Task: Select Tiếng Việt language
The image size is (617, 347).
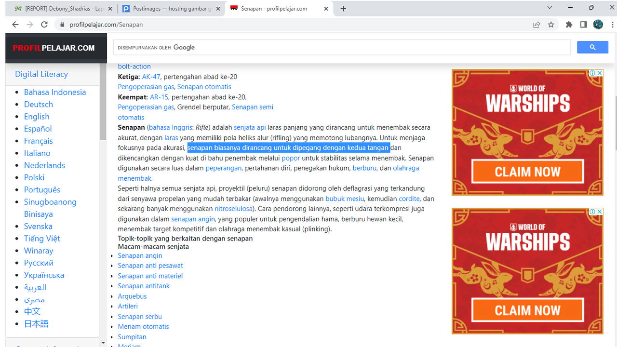Action: coord(42,239)
